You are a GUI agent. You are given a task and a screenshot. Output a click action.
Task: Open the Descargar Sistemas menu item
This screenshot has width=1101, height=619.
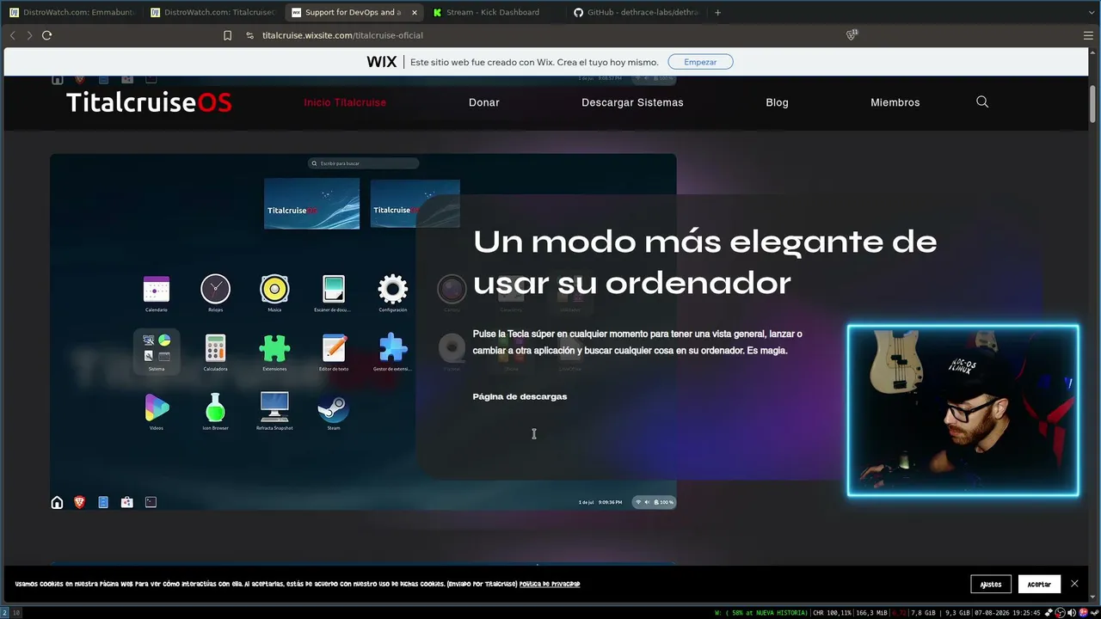coord(632,102)
